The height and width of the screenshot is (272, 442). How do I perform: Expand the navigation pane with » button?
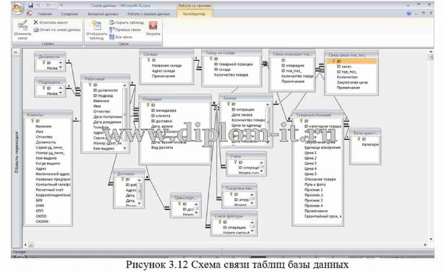tap(15, 53)
